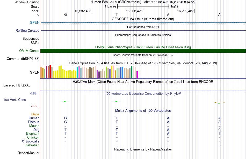
Task: Click the SNPs track label
Action: 35,43
